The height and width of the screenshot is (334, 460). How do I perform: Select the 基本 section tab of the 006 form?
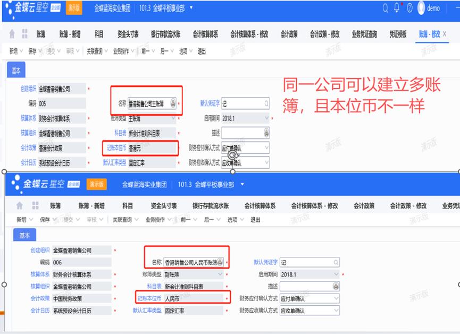pyautogui.click(x=24, y=235)
